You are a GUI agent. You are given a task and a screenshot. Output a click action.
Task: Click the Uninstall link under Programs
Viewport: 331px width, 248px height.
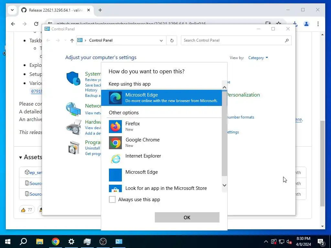tap(92, 148)
